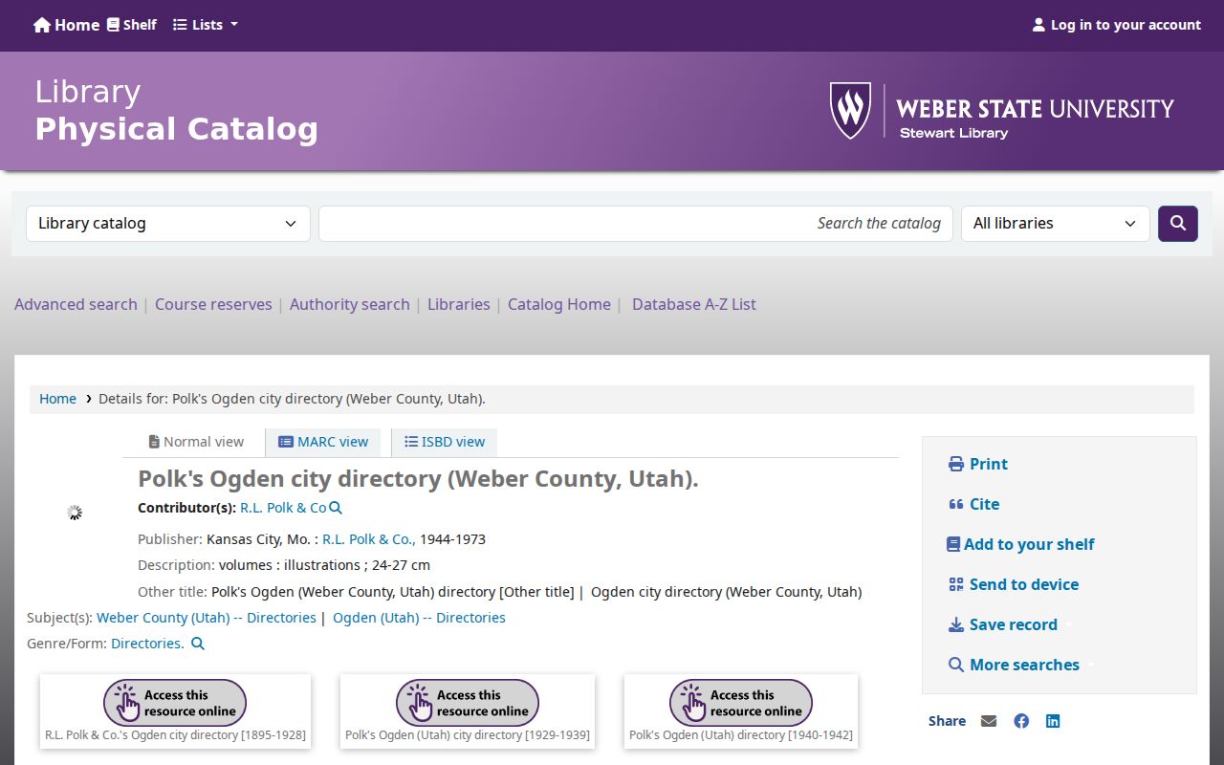Click into the Search the catalog field
1224x765 pixels.
pos(636,224)
